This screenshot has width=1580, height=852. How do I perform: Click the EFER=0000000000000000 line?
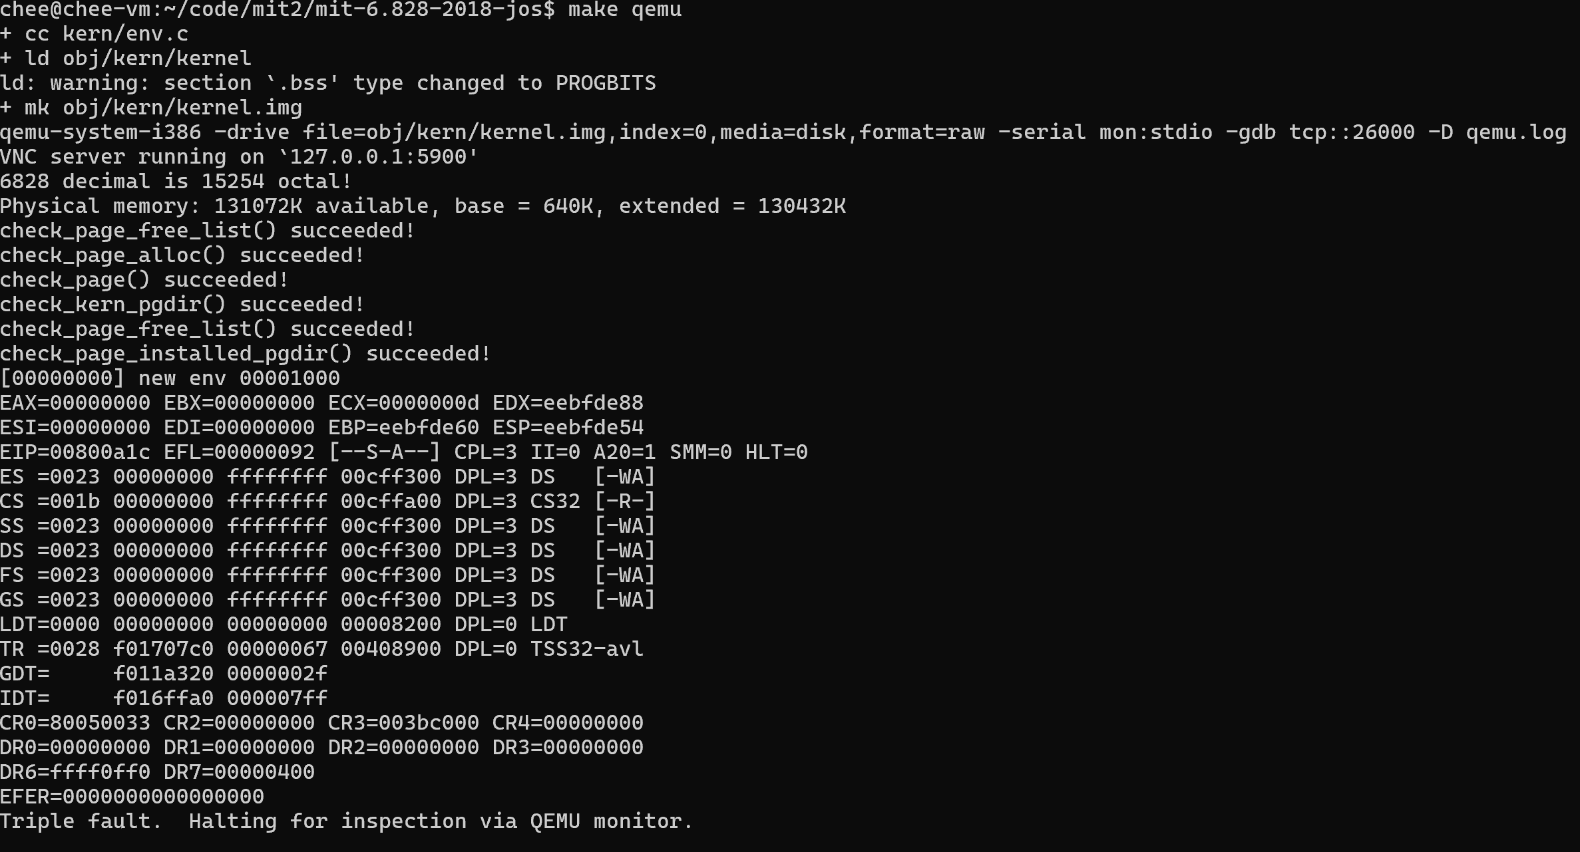click(132, 797)
